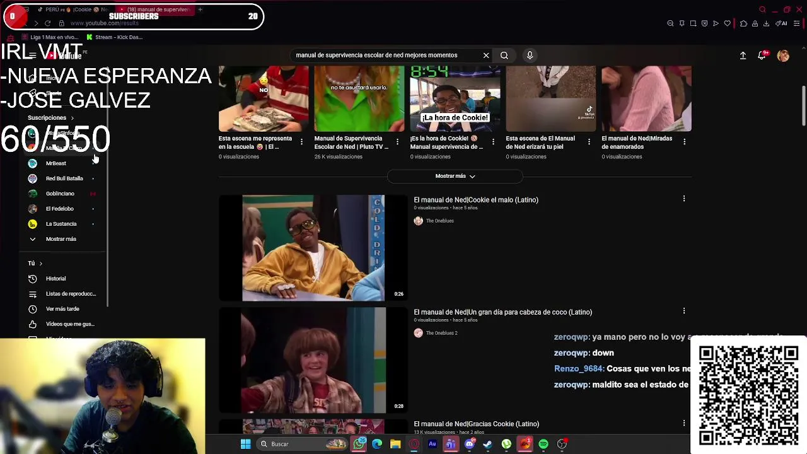
Task: Open options for 'Esta escena me representa' short
Action: pyautogui.click(x=301, y=142)
